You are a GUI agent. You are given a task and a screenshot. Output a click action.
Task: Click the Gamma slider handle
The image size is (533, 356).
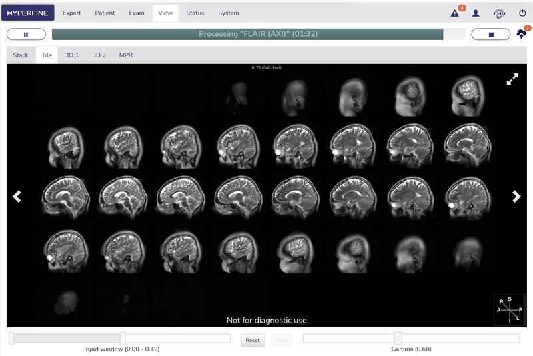point(398,338)
